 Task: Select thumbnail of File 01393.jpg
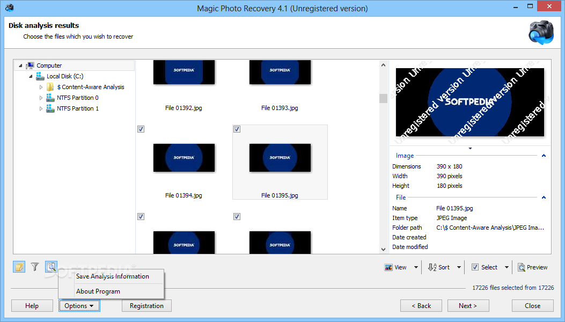280,72
